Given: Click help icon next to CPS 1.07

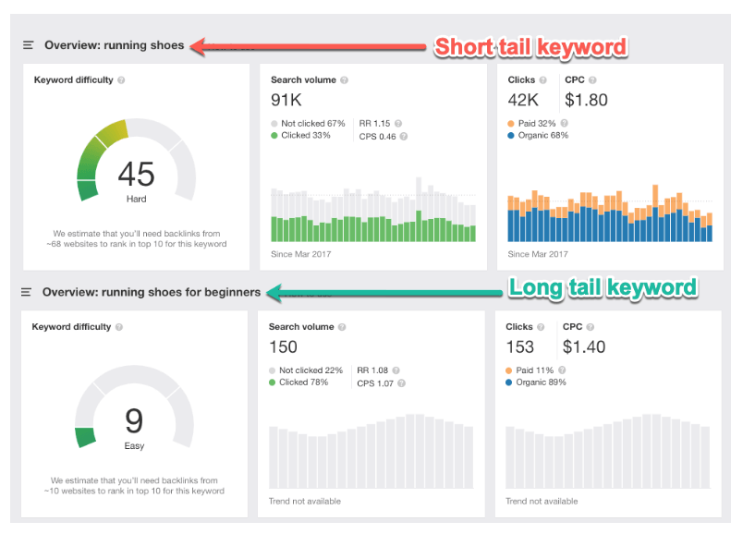Looking at the screenshot, I should [401, 382].
